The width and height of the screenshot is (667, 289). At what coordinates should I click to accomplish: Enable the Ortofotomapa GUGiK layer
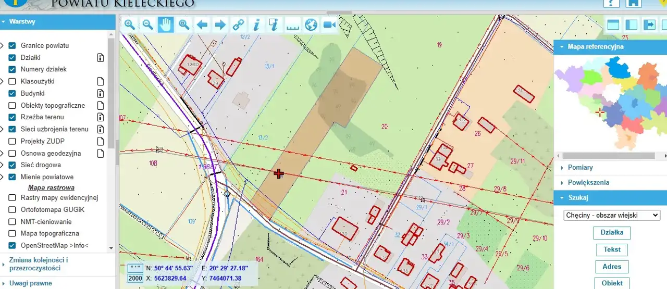[x=12, y=210]
